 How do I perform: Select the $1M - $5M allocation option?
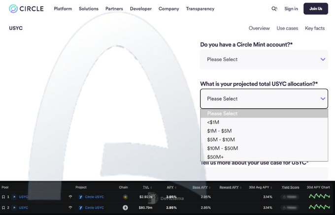(x=264, y=131)
